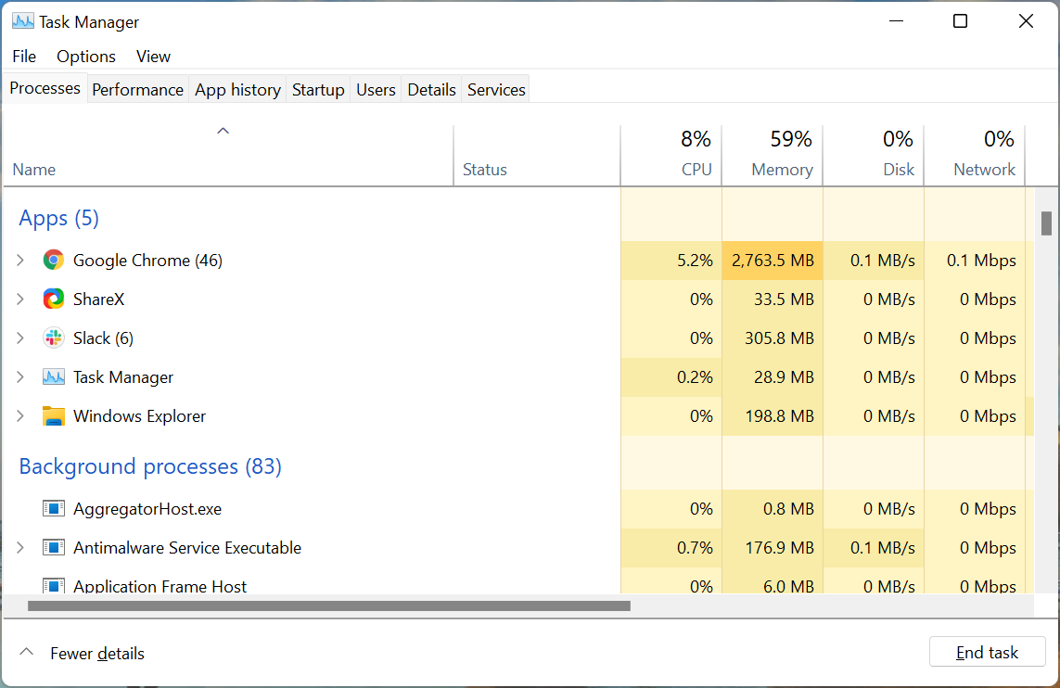
Task: Click the Task Manager title bar icon
Action: 20,19
